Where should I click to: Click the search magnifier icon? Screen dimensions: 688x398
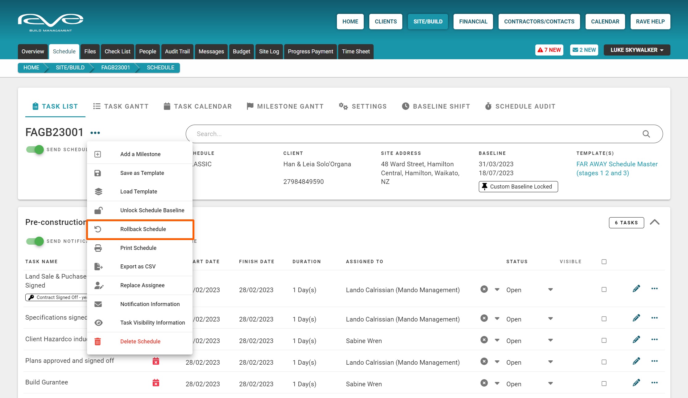click(646, 134)
